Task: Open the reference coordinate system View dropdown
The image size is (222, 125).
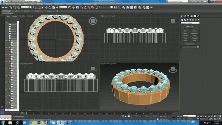Action: point(63,7)
